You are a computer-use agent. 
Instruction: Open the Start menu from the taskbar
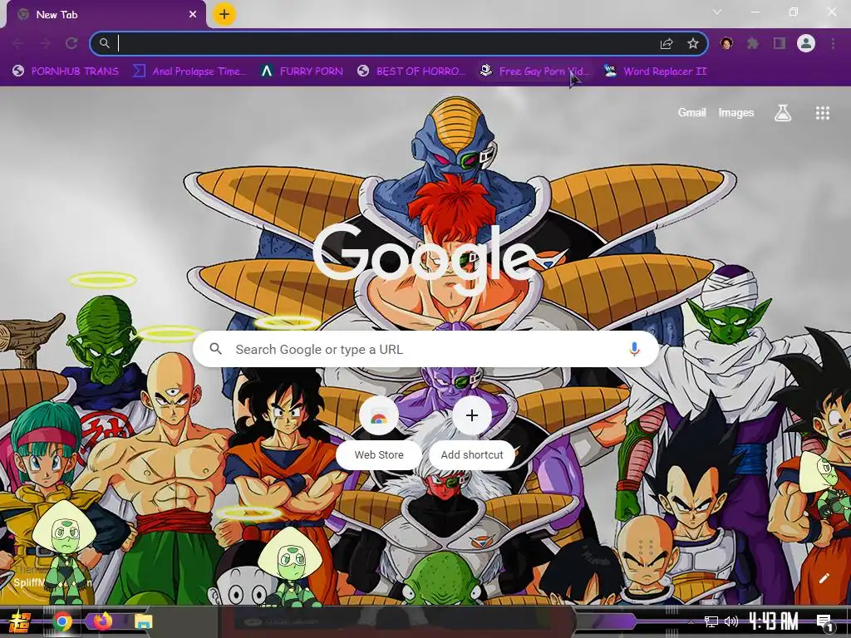pos(18,621)
